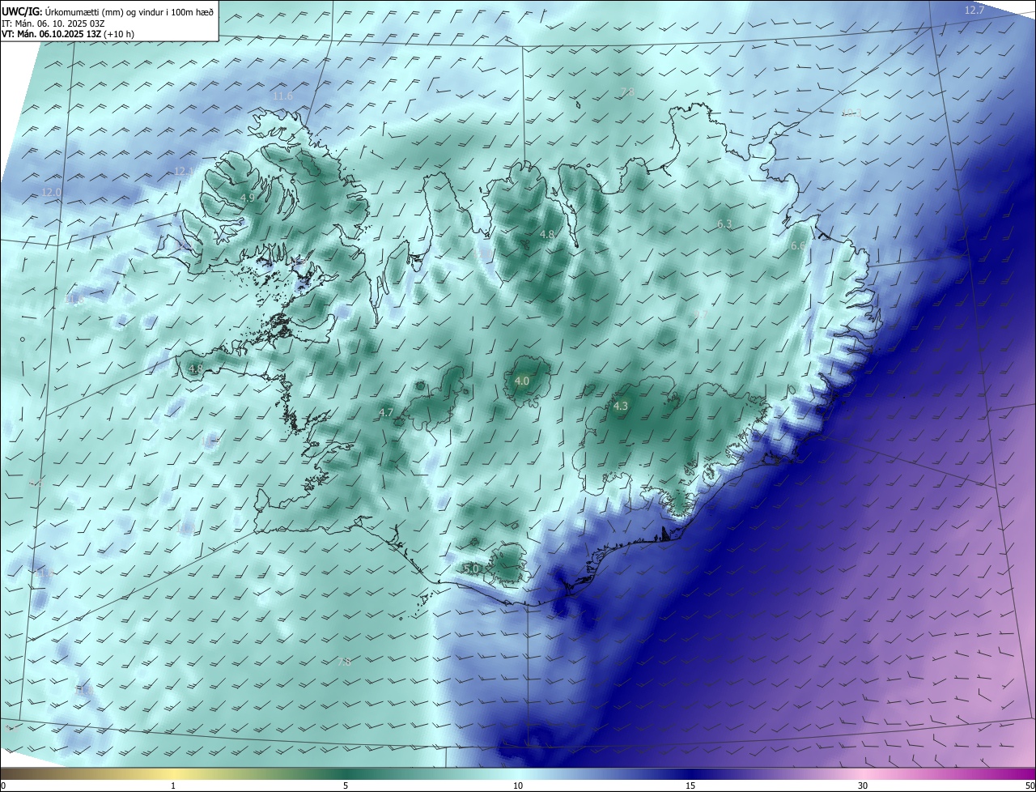This screenshot has width=1036, height=792.
Task: Select the 5.0 label near southern glacier
Action: pos(471,569)
